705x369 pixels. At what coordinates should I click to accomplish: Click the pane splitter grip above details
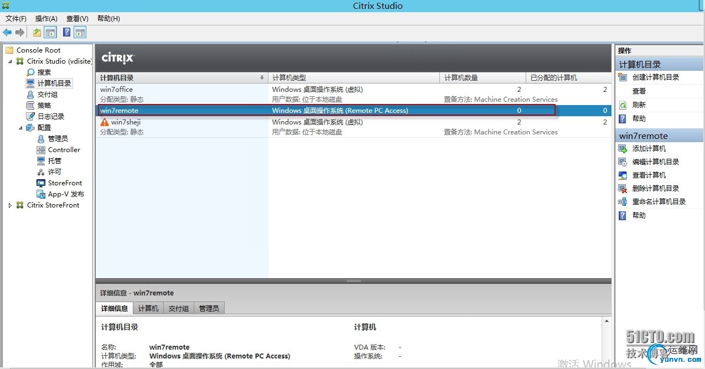point(354,281)
